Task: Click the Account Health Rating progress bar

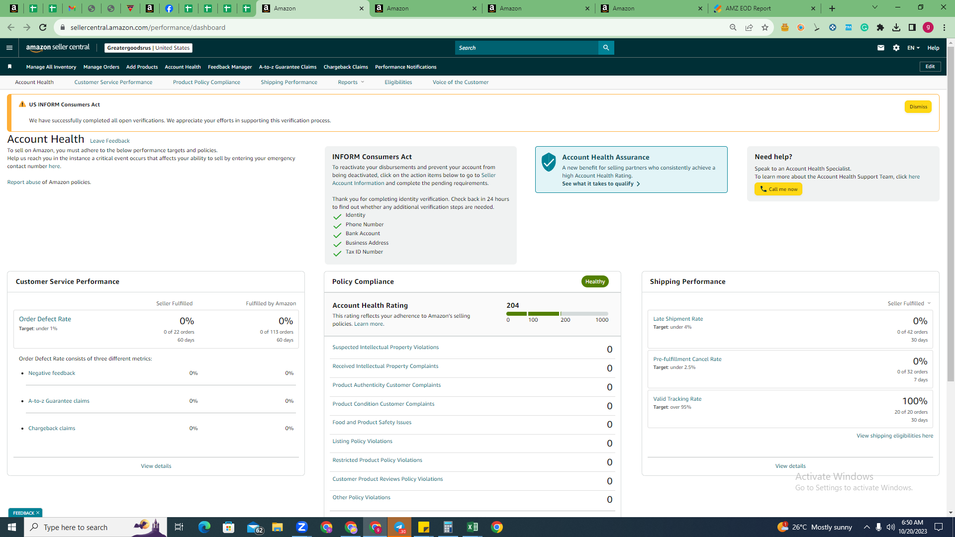Action: 557,314
